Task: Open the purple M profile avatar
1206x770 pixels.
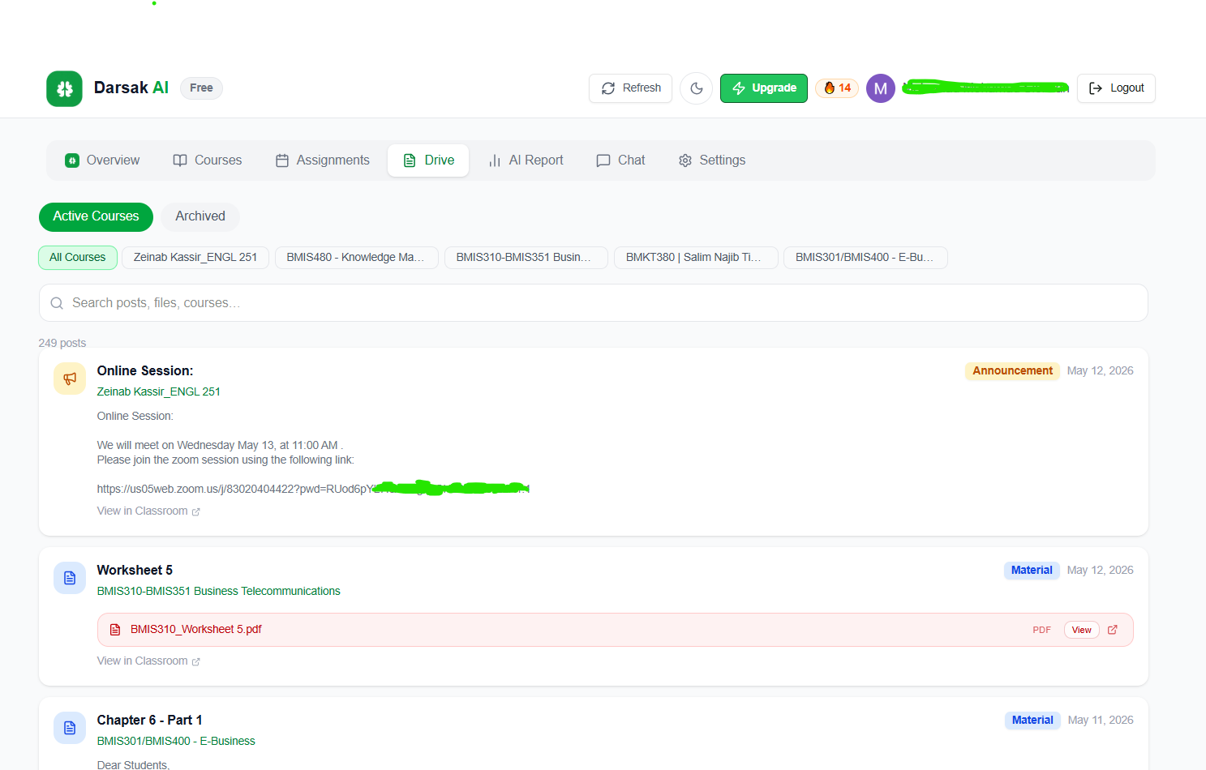Action: pyautogui.click(x=881, y=88)
